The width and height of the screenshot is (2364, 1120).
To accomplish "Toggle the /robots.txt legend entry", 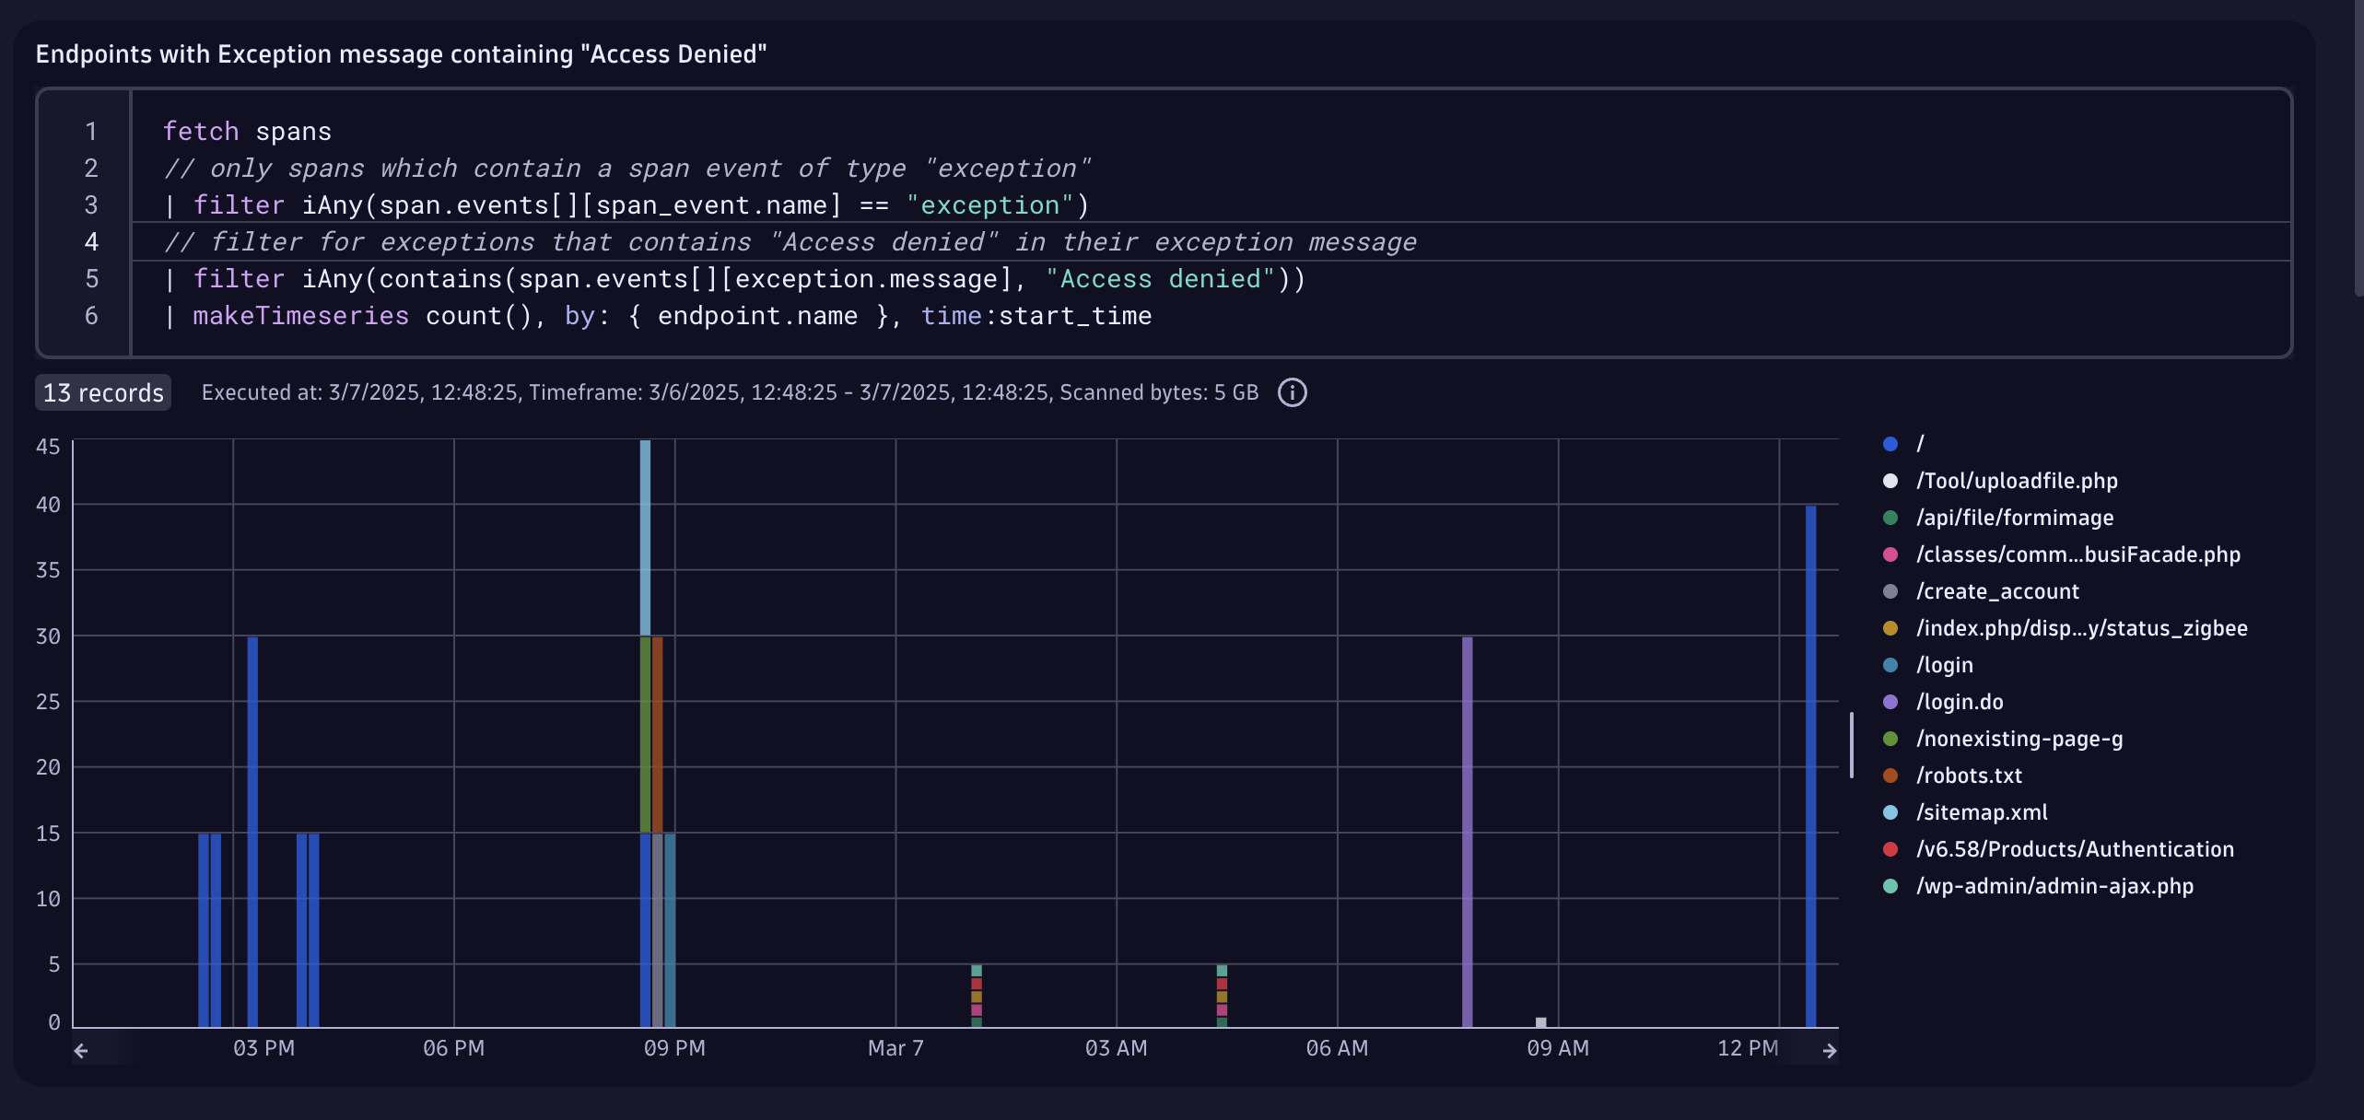I will click(x=1969, y=775).
